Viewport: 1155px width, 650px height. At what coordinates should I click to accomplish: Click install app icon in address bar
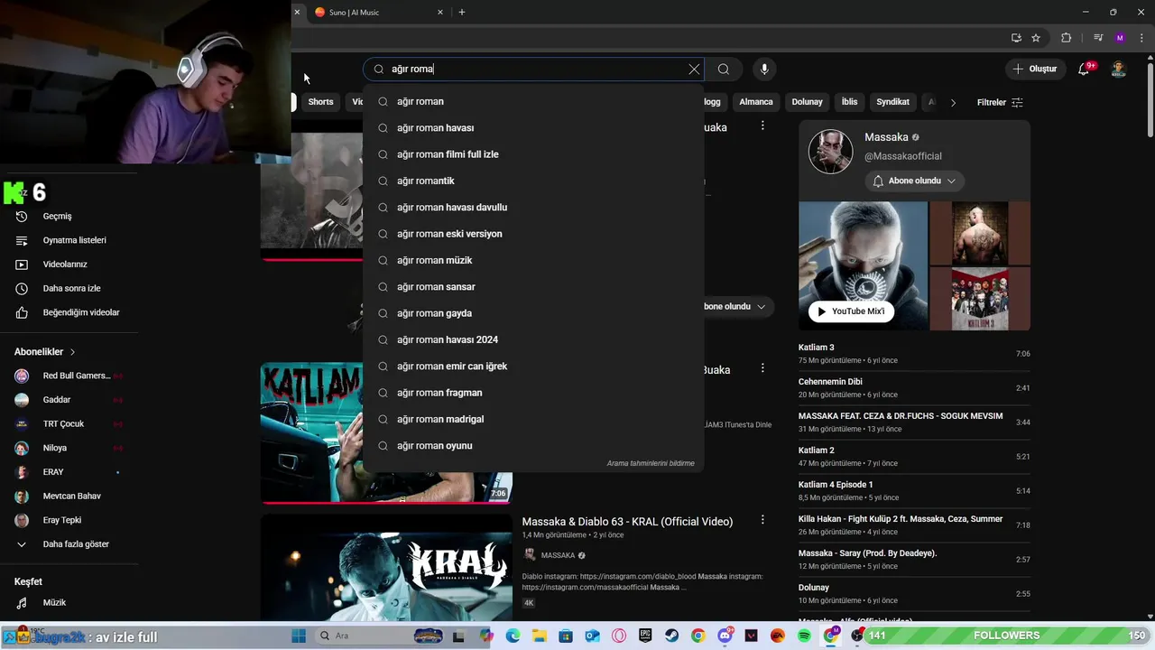[1016, 38]
